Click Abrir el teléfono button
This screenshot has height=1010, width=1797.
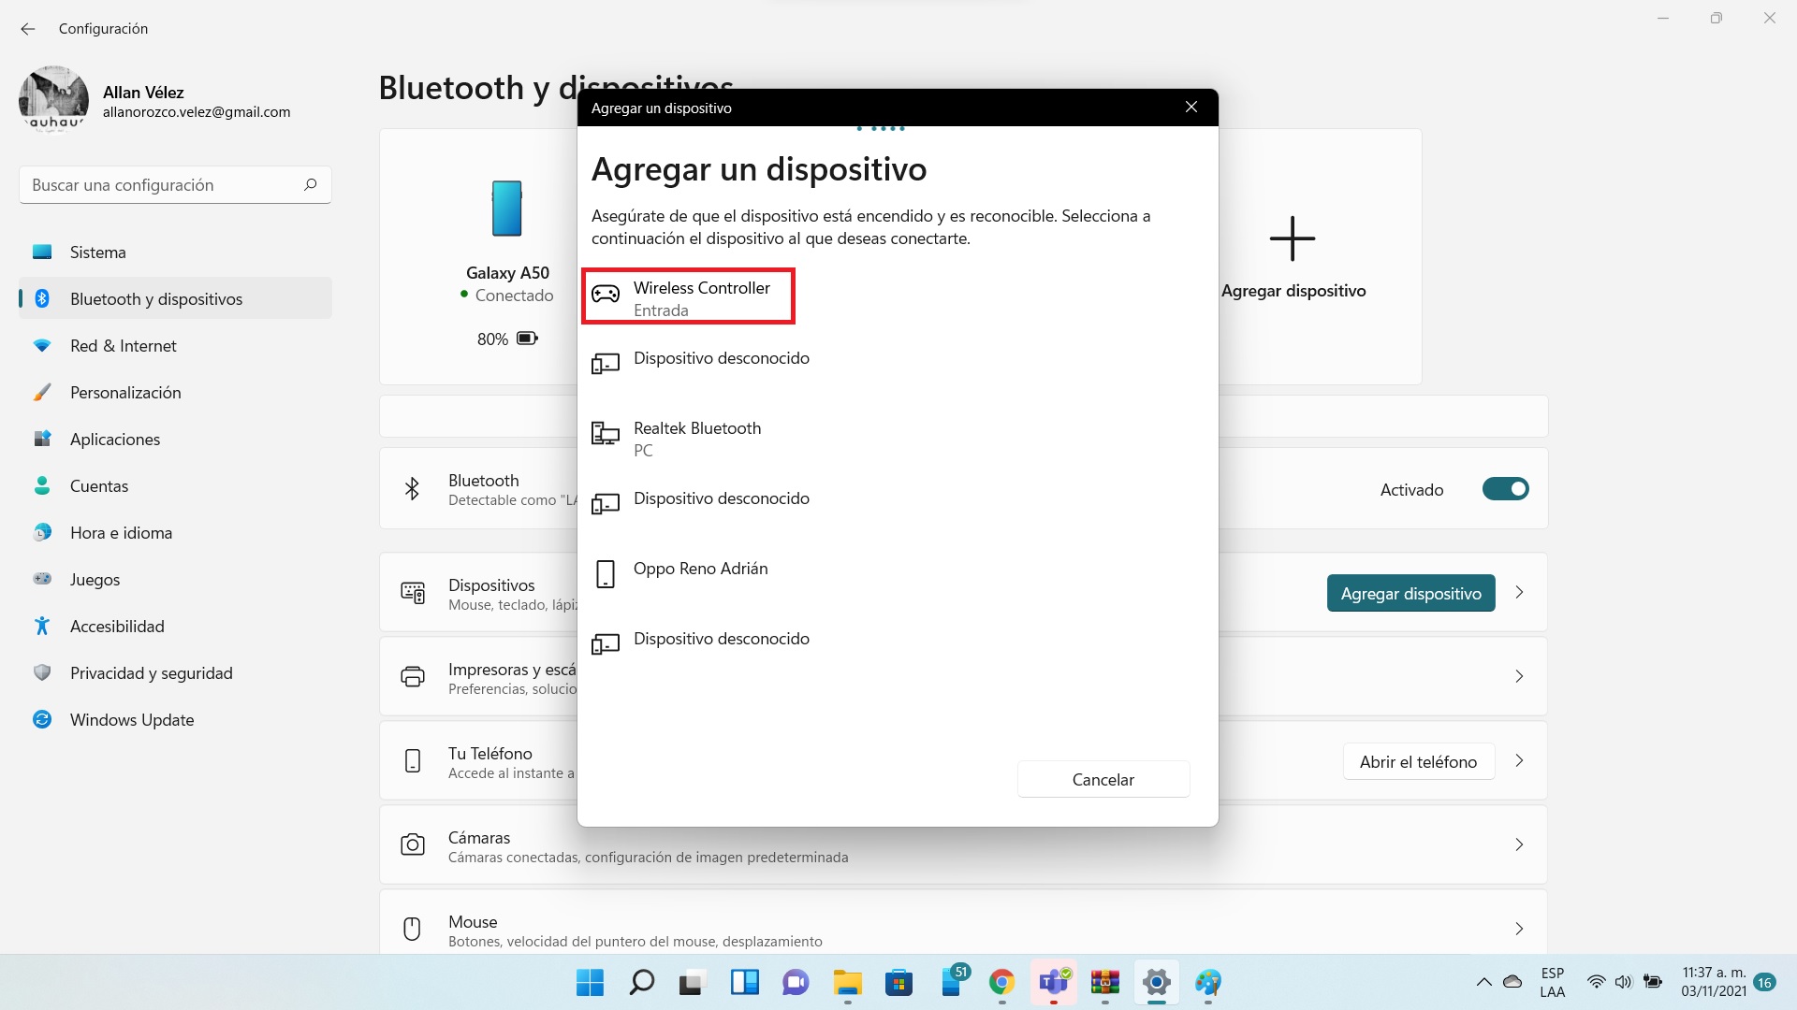coord(1418,761)
